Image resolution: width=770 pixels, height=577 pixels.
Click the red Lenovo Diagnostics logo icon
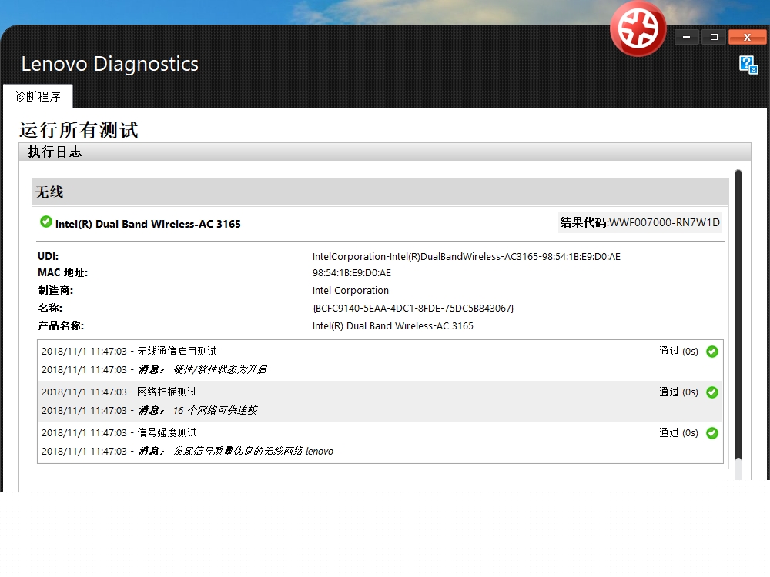point(638,28)
